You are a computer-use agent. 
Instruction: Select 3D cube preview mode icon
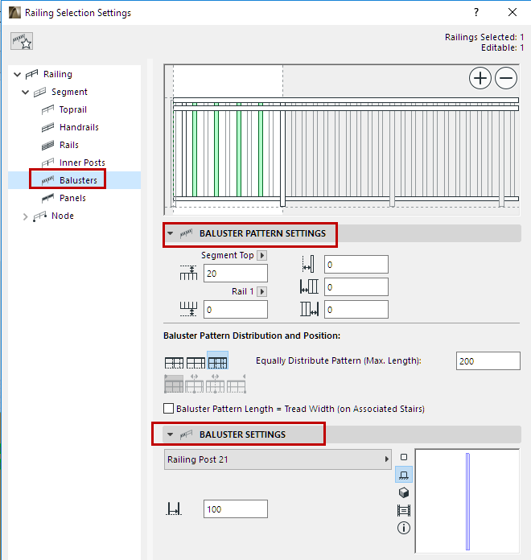(x=404, y=493)
